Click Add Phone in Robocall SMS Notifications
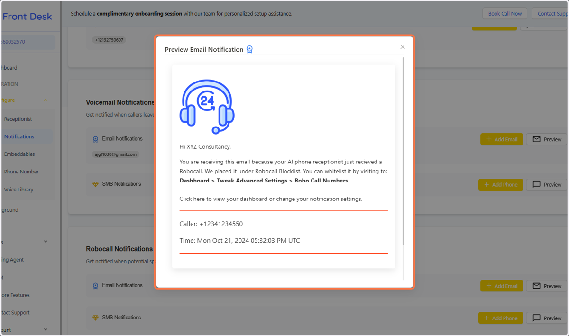569x336 pixels. point(501,318)
